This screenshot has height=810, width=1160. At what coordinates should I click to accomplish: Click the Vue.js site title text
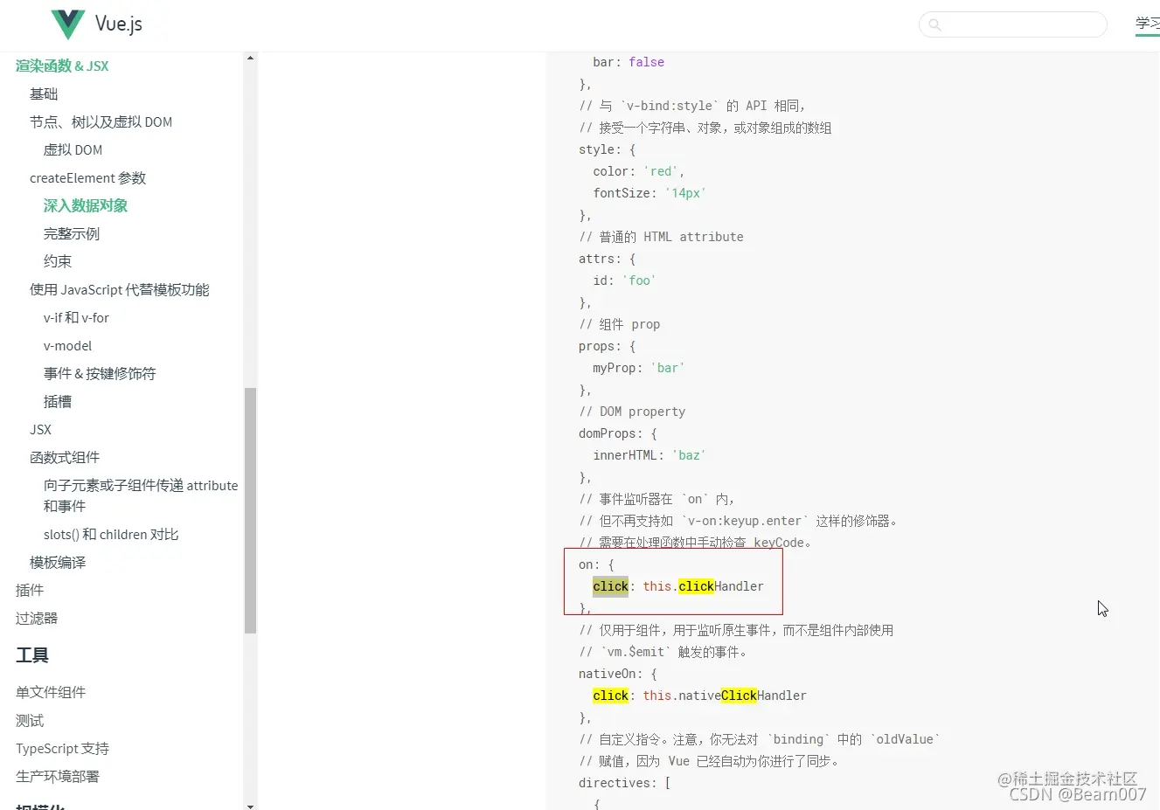click(x=119, y=24)
